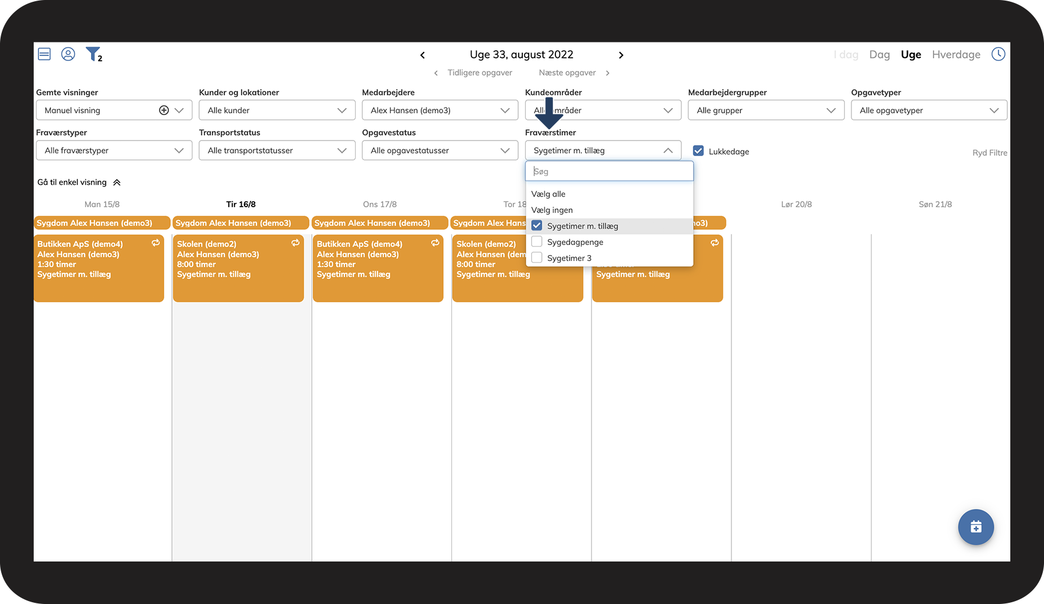Open the Kundeområder dropdown
Image resolution: width=1044 pixels, height=604 pixels.
603,110
